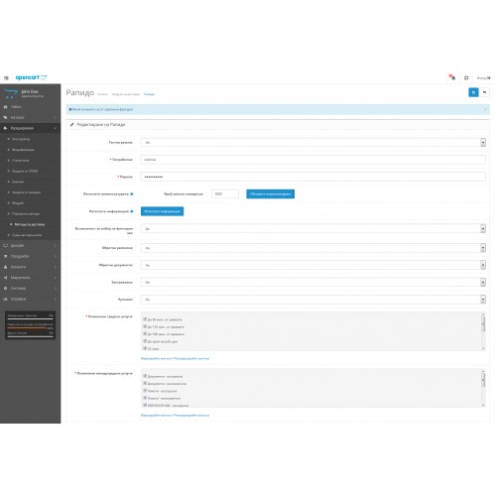The width and height of the screenshot is (496, 496).
Task: Click the Модули за доставка breadcrumb link
Action: click(126, 94)
